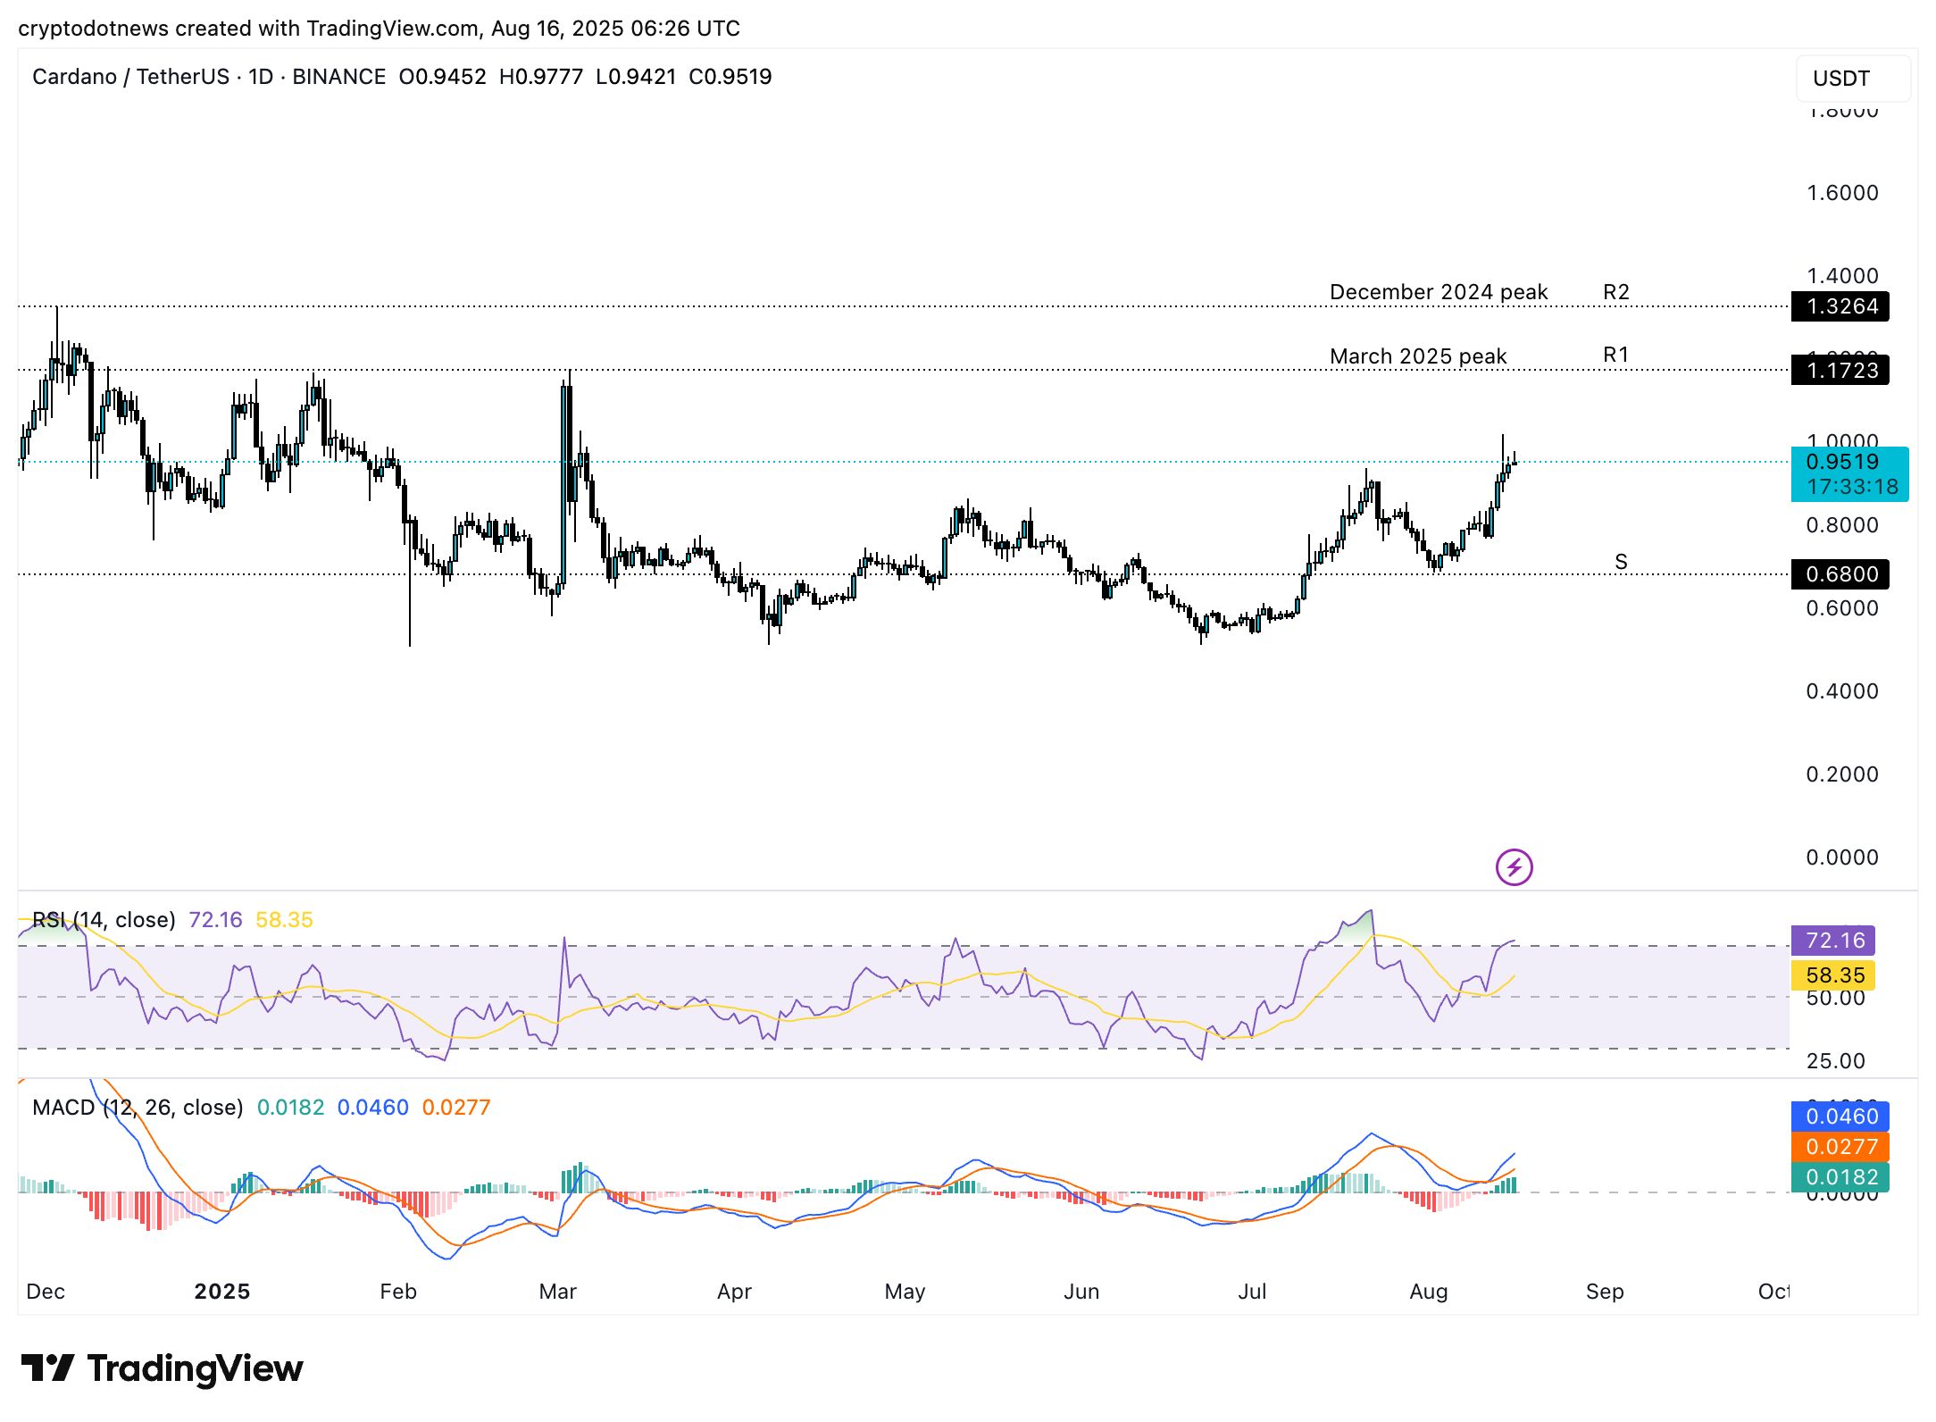Click the lightning bolt instant trading icon
This screenshot has width=1936, height=1422.
pos(1513,868)
